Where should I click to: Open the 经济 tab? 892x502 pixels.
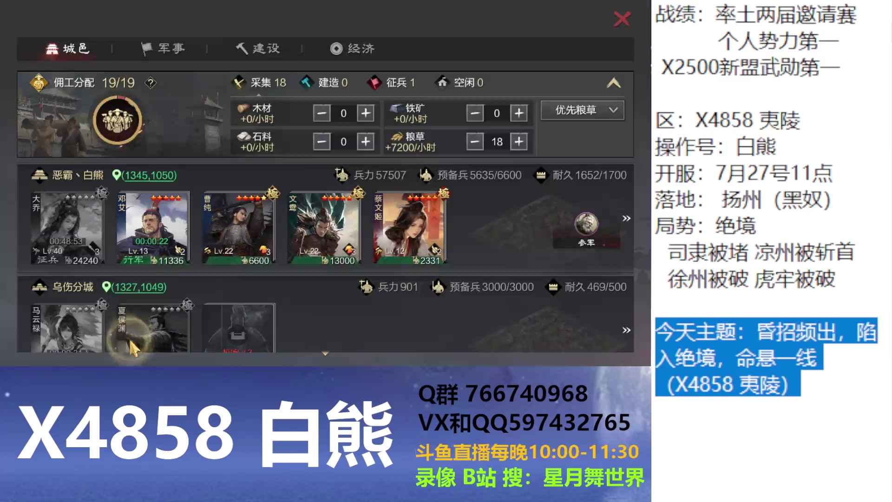(353, 48)
